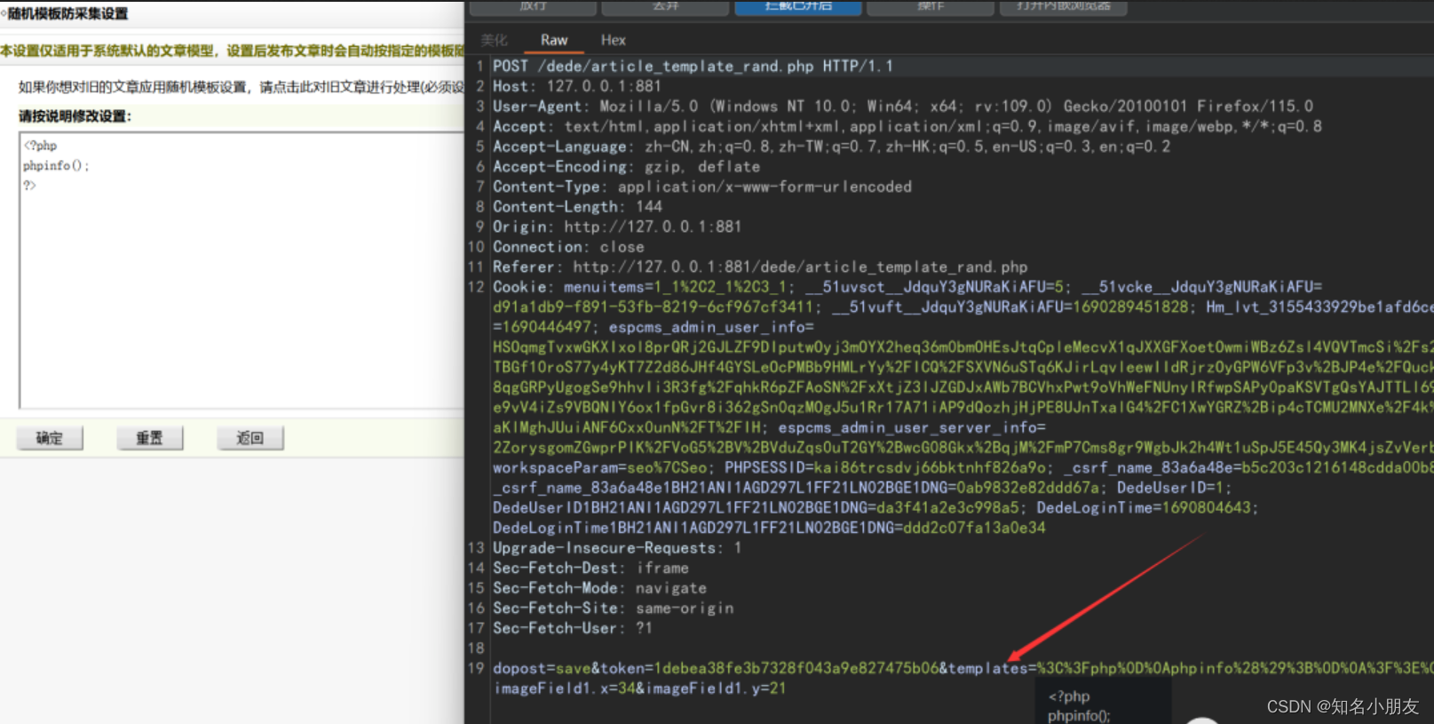Viewport: 1434px width, 724px height.
Task: Click the 确定 confirm button
Action: pos(50,438)
